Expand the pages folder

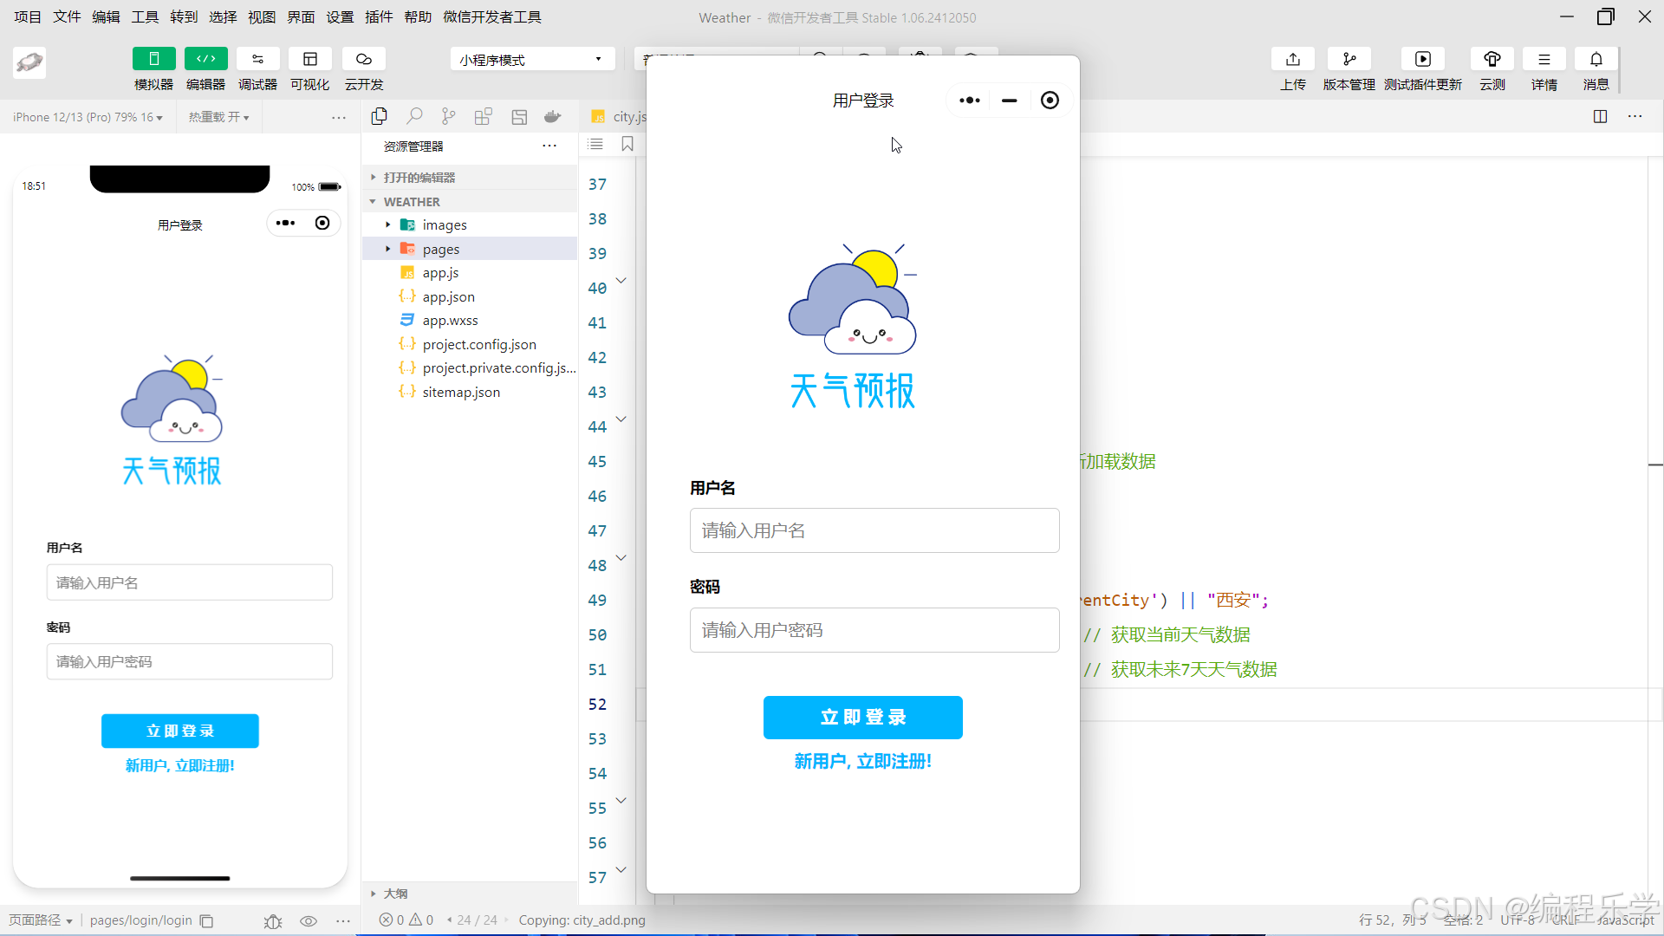pyautogui.click(x=440, y=249)
